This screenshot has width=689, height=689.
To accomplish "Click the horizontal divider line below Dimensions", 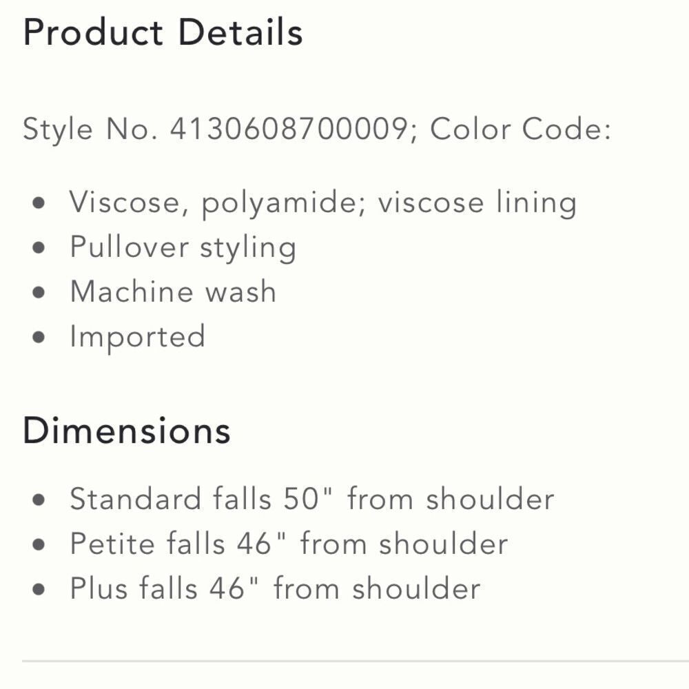I will pos(356,661).
